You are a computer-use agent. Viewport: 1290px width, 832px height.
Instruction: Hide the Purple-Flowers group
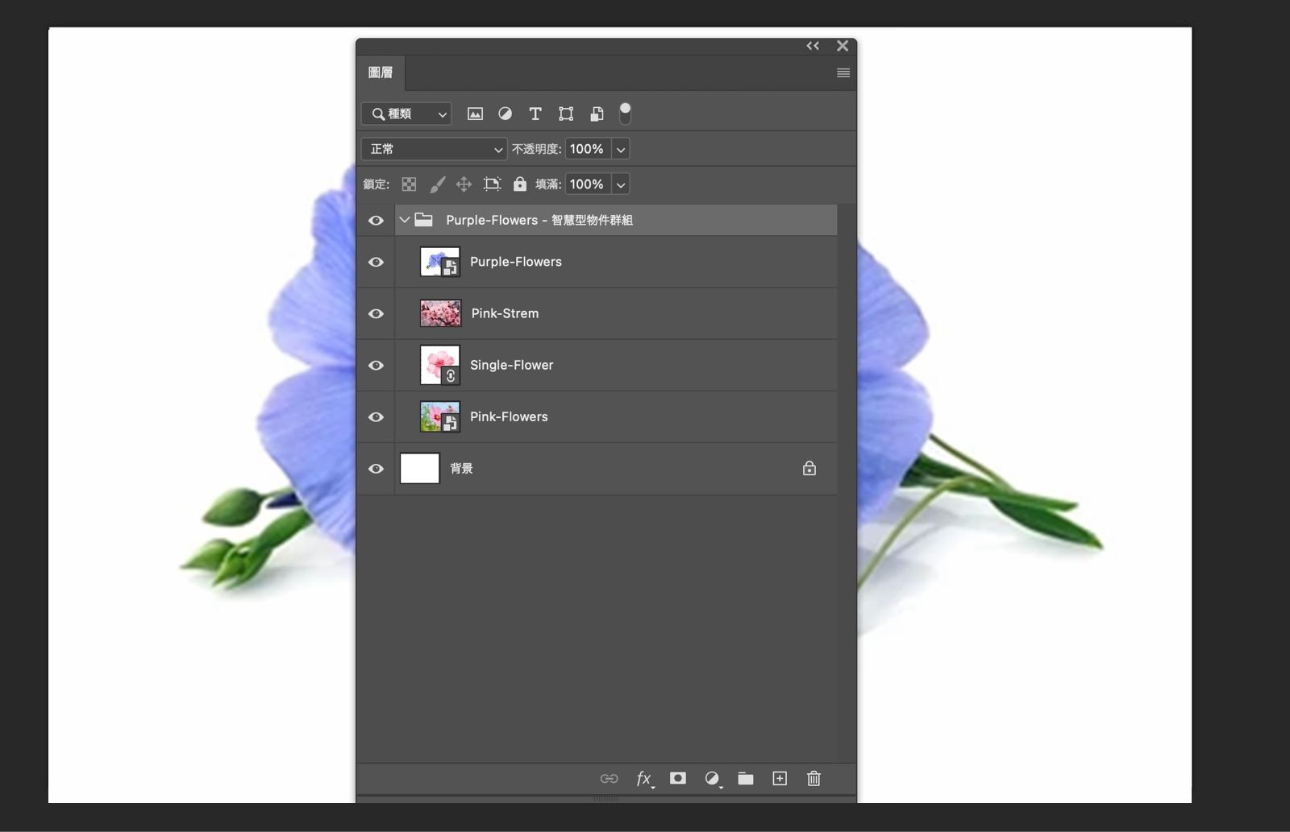tap(376, 220)
